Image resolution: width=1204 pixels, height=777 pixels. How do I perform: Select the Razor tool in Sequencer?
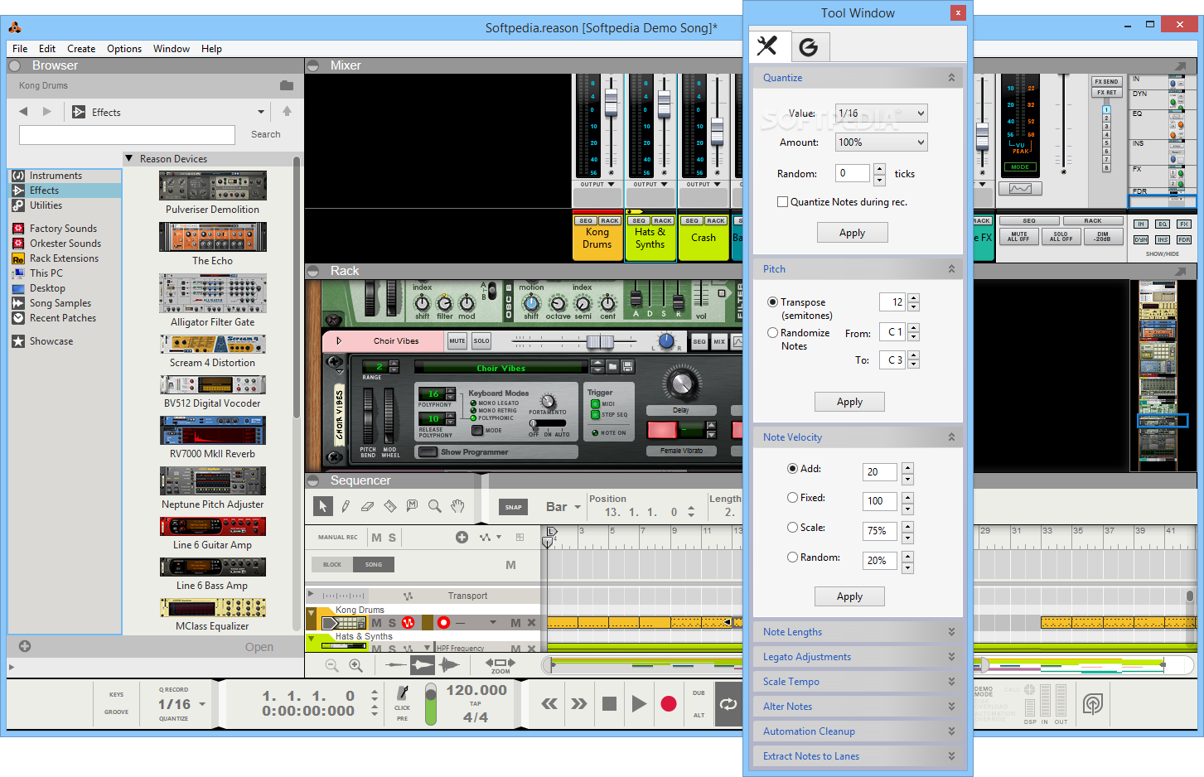pyautogui.click(x=390, y=506)
